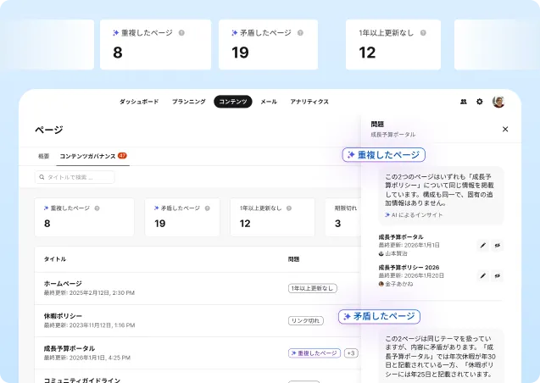Click the タイトルで検索 search field
The width and height of the screenshot is (540, 383).
(x=75, y=177)
